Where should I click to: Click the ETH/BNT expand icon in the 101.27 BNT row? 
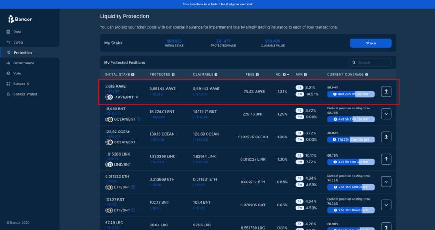click(x=133, y=210)
